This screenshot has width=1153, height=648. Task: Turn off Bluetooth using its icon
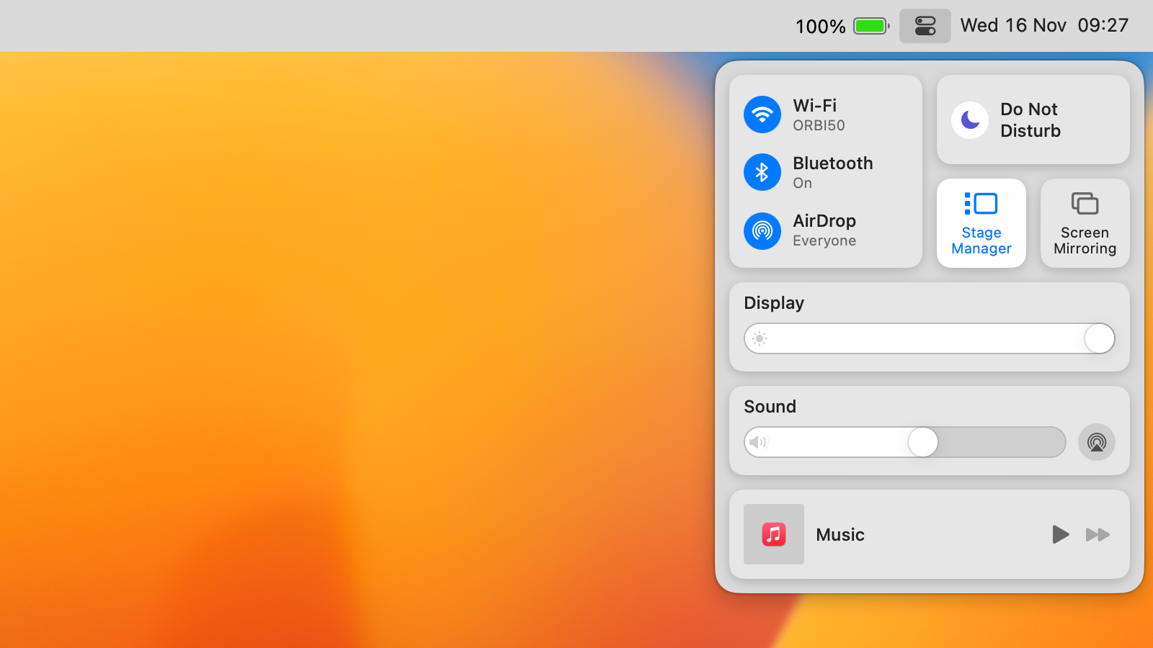coord(762,172)
